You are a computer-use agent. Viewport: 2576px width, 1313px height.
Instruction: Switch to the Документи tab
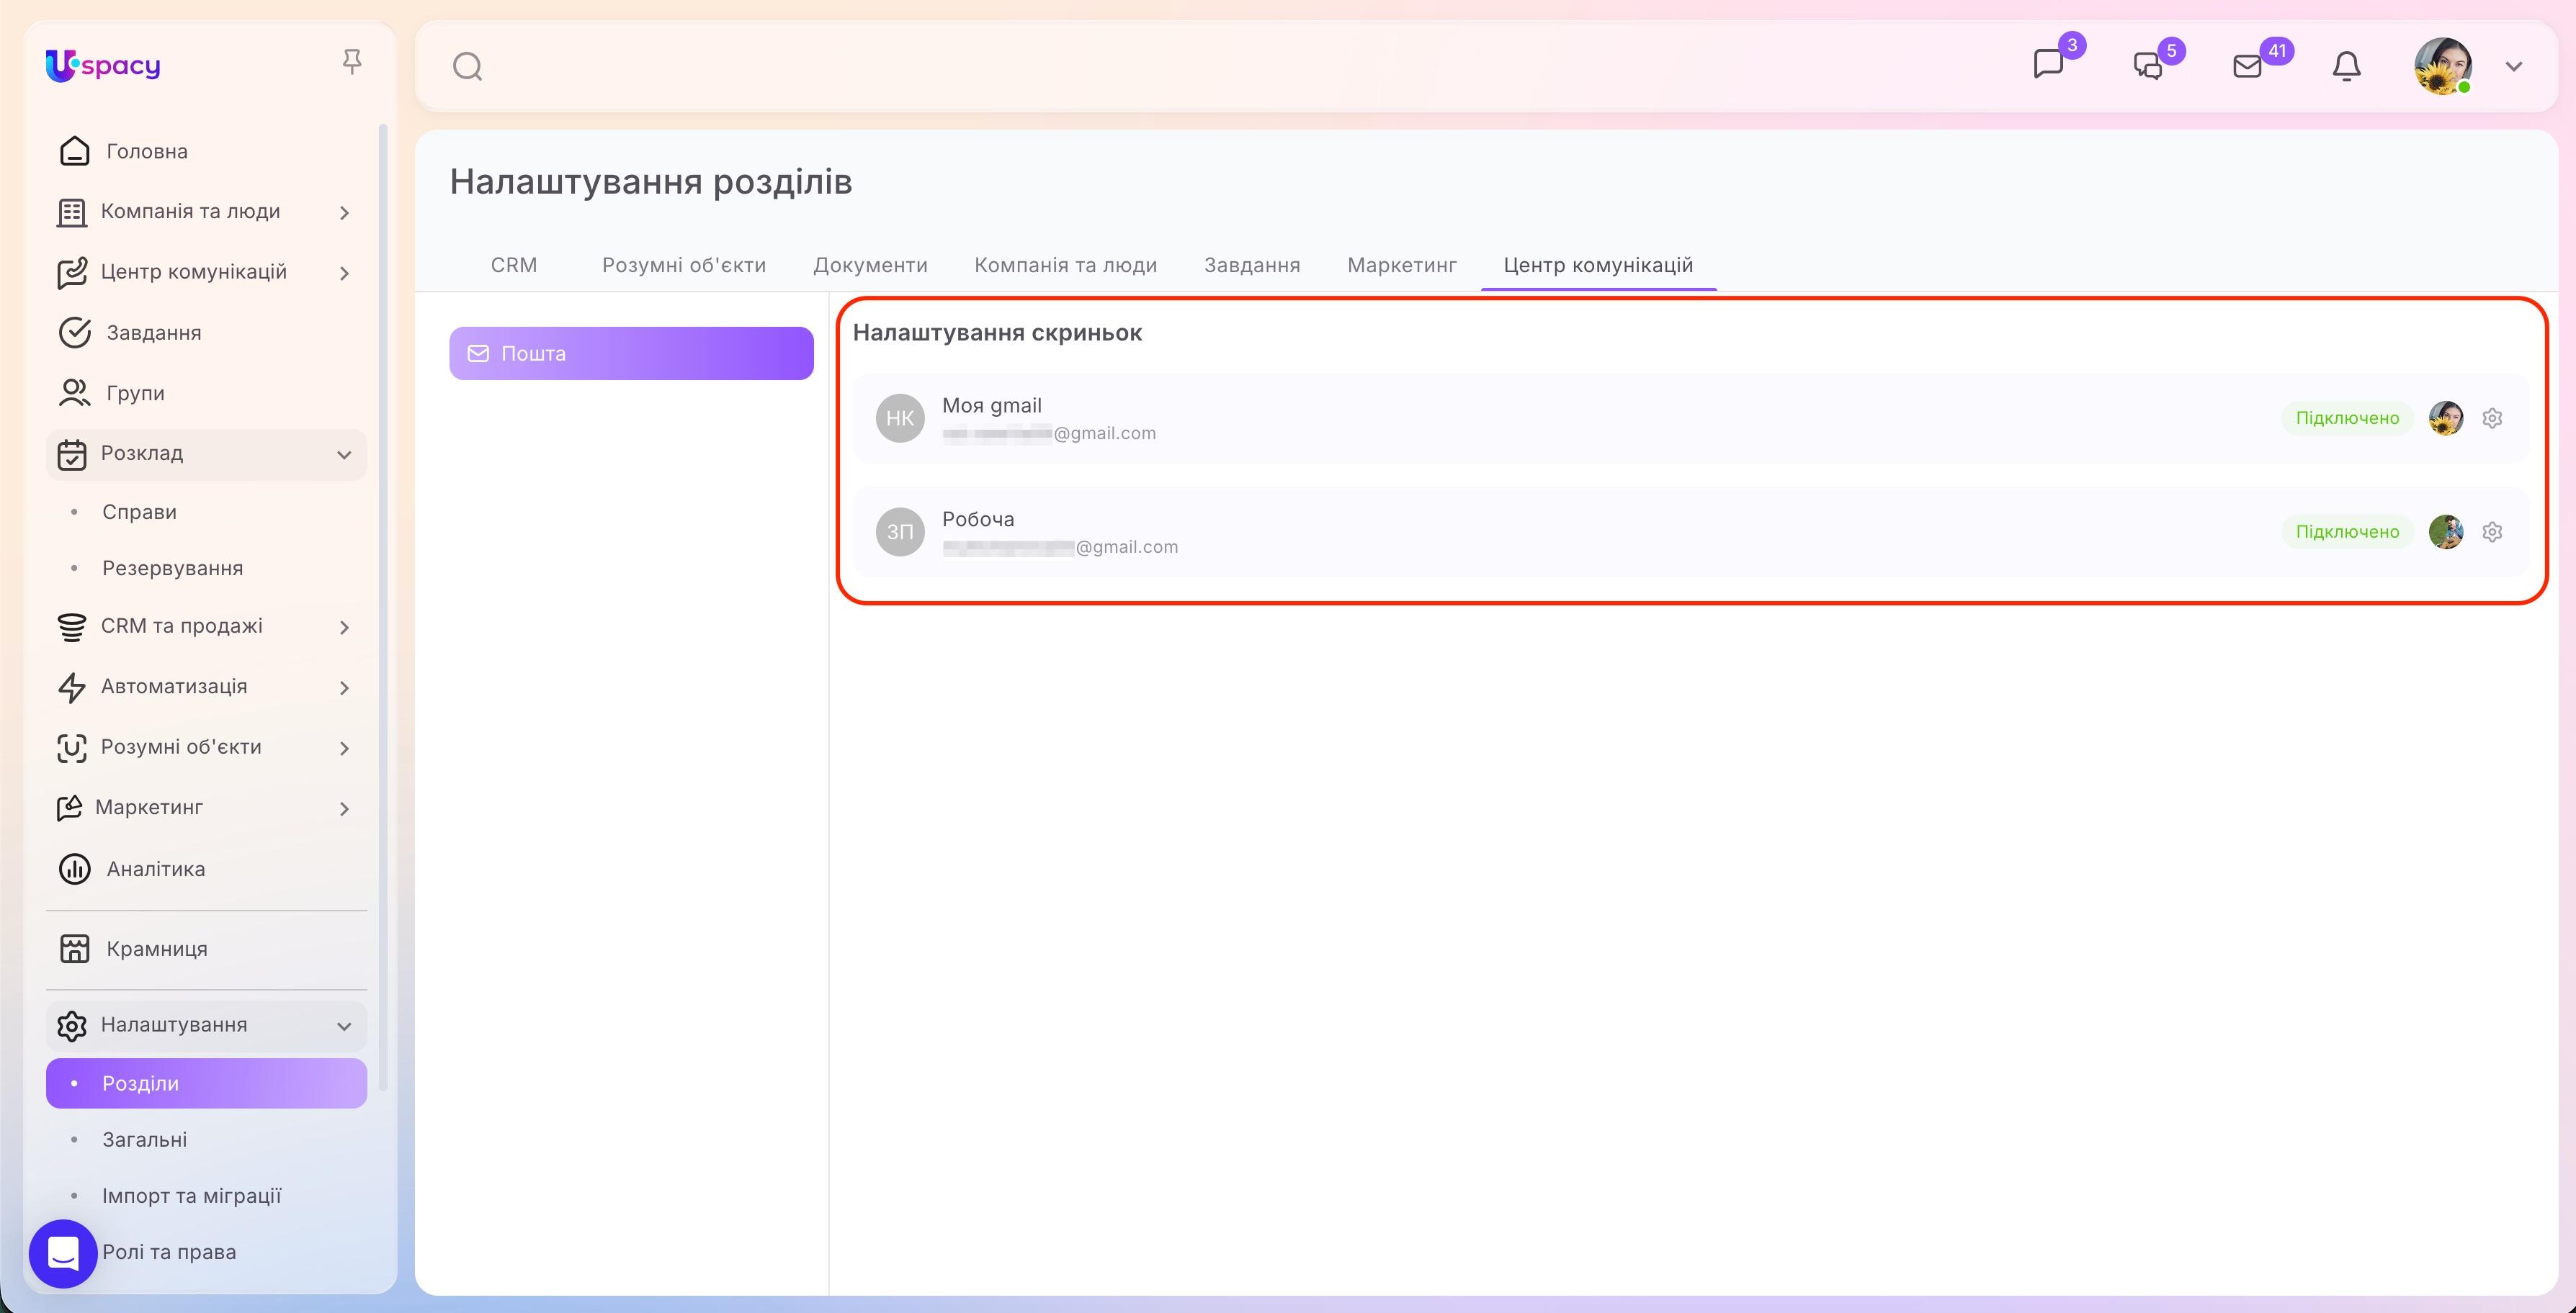point(870,265)
